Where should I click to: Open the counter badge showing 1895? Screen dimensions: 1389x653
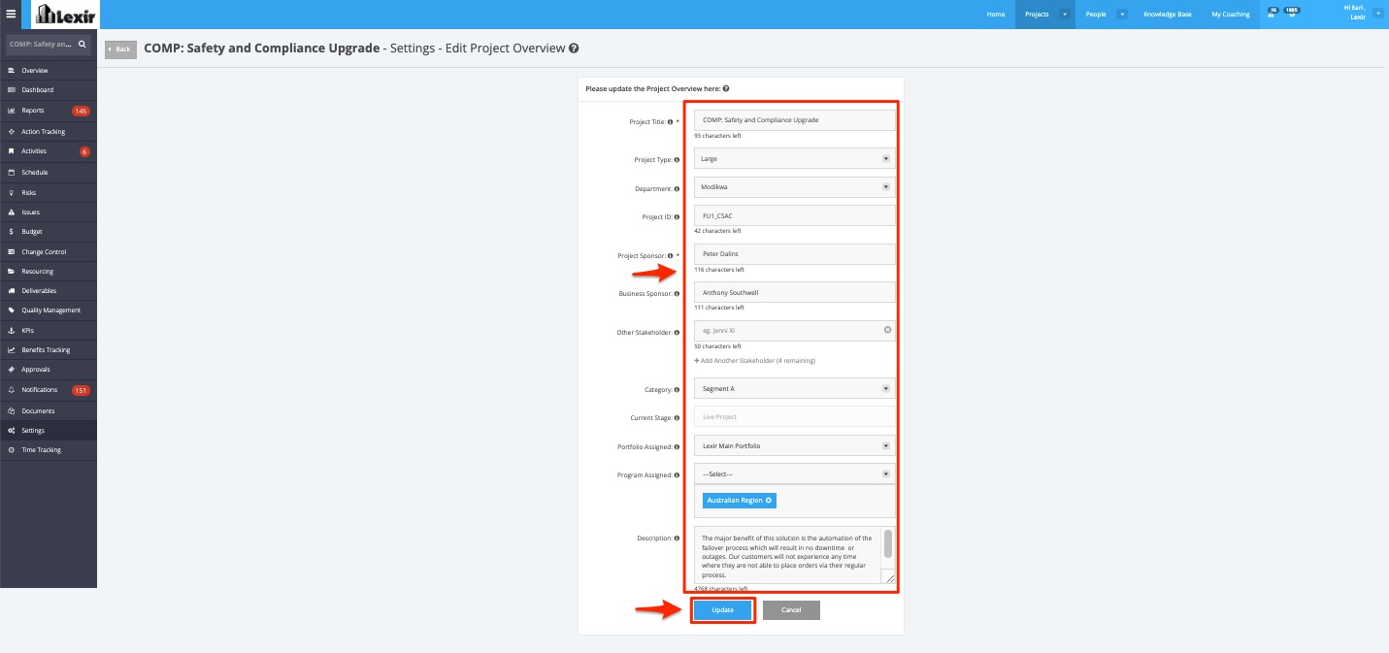pyautogui.click(x=1292, y=13)
